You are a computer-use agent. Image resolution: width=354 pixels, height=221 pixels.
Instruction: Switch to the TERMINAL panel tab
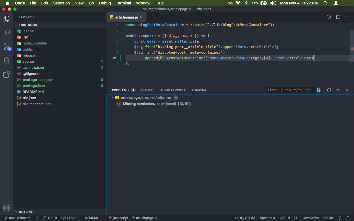point(199,90)
